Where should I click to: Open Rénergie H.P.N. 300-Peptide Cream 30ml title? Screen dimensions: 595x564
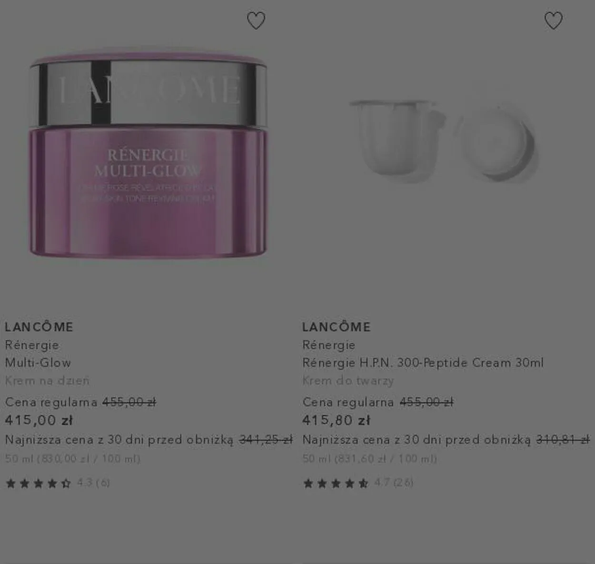pyautogui.click(x=423, y=363)
